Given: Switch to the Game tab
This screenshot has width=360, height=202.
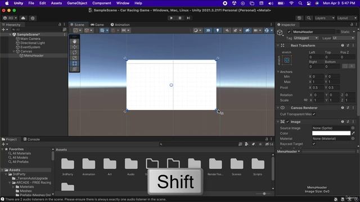Looking at the screenshot, I should coord(97,25).
